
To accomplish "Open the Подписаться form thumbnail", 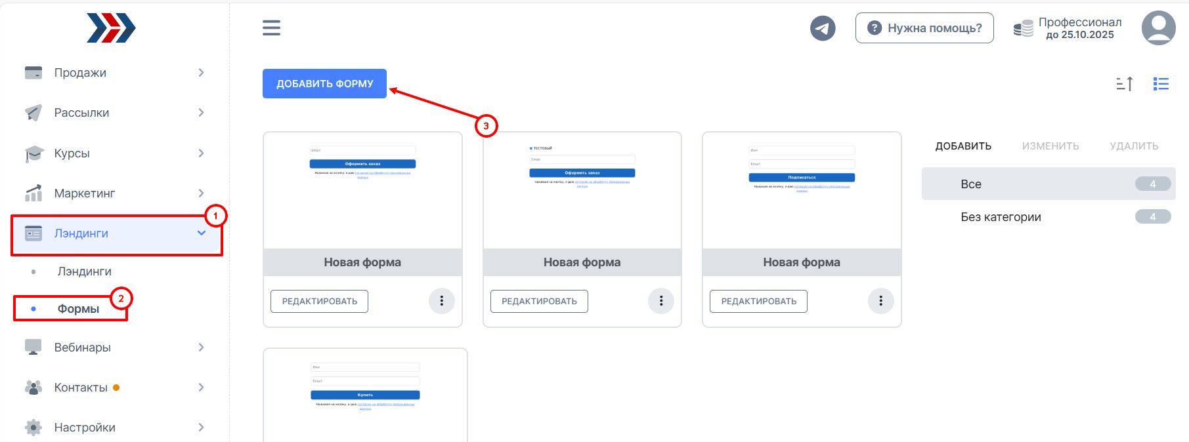I will coord(802,191).
